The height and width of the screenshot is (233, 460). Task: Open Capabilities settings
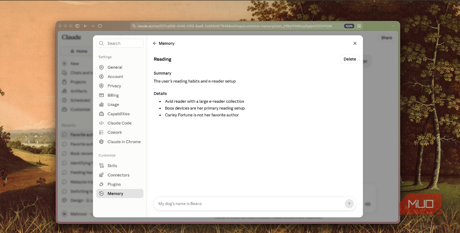[x=120, y=114]
